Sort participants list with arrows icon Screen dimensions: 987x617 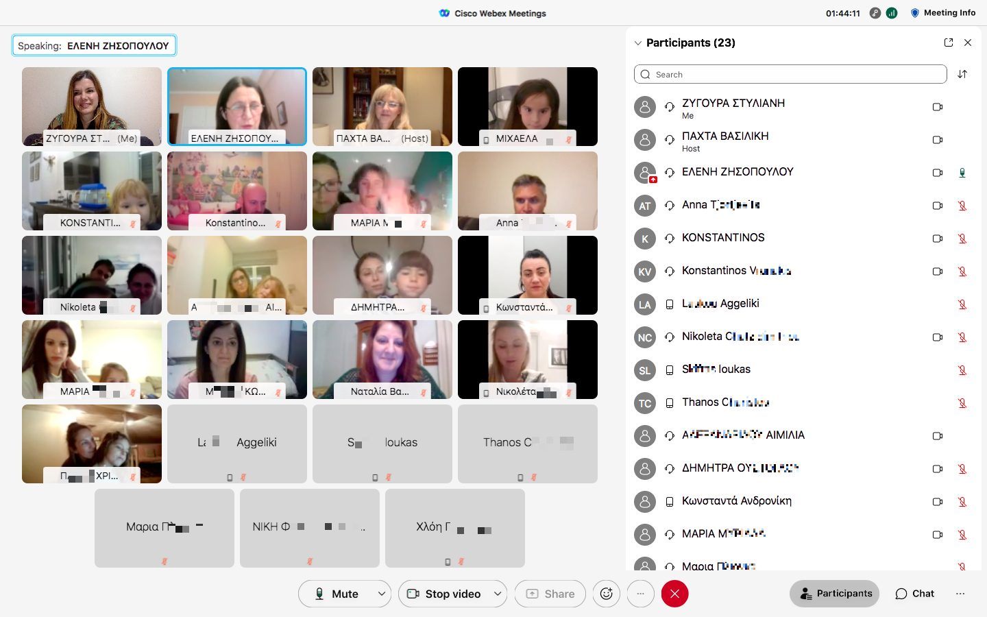[x=962, y=74]
